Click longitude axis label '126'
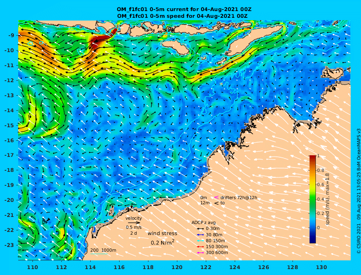The width and height of the screenshot is (361, 275). [x=264, y=267]
